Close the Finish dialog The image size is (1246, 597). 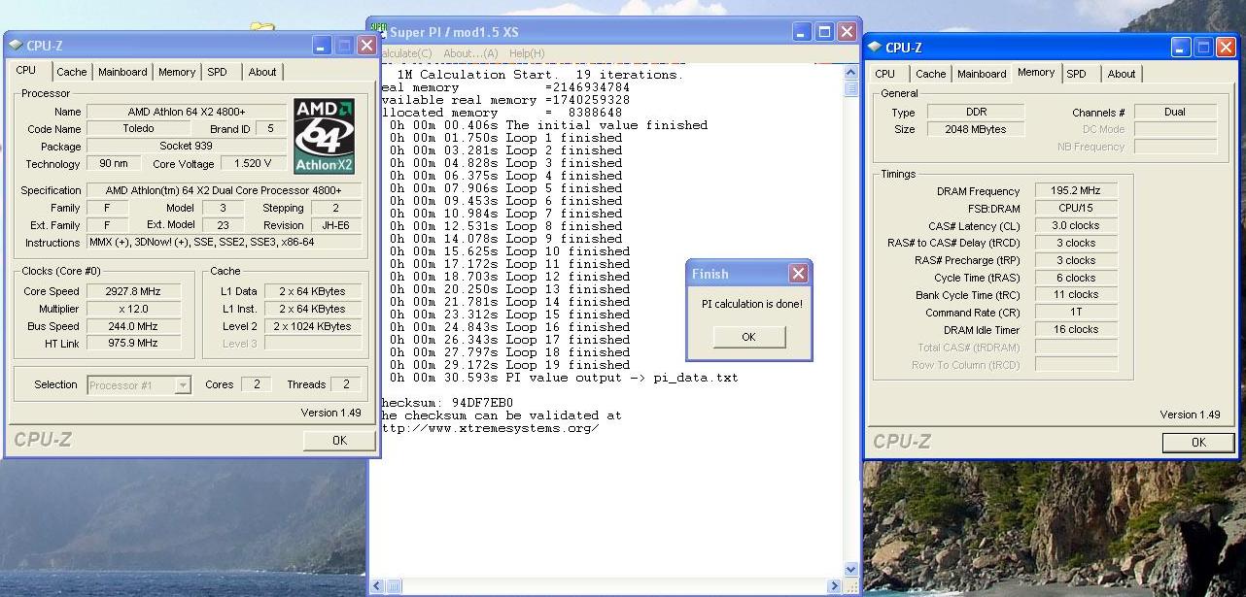(x=798, y=274)
